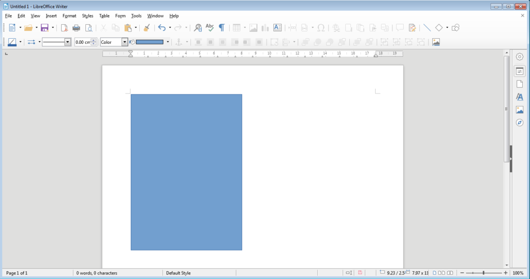
Task: Click the blue fill color swatch
Action: point(150,42)
